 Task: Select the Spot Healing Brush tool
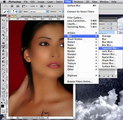(4, 43)
